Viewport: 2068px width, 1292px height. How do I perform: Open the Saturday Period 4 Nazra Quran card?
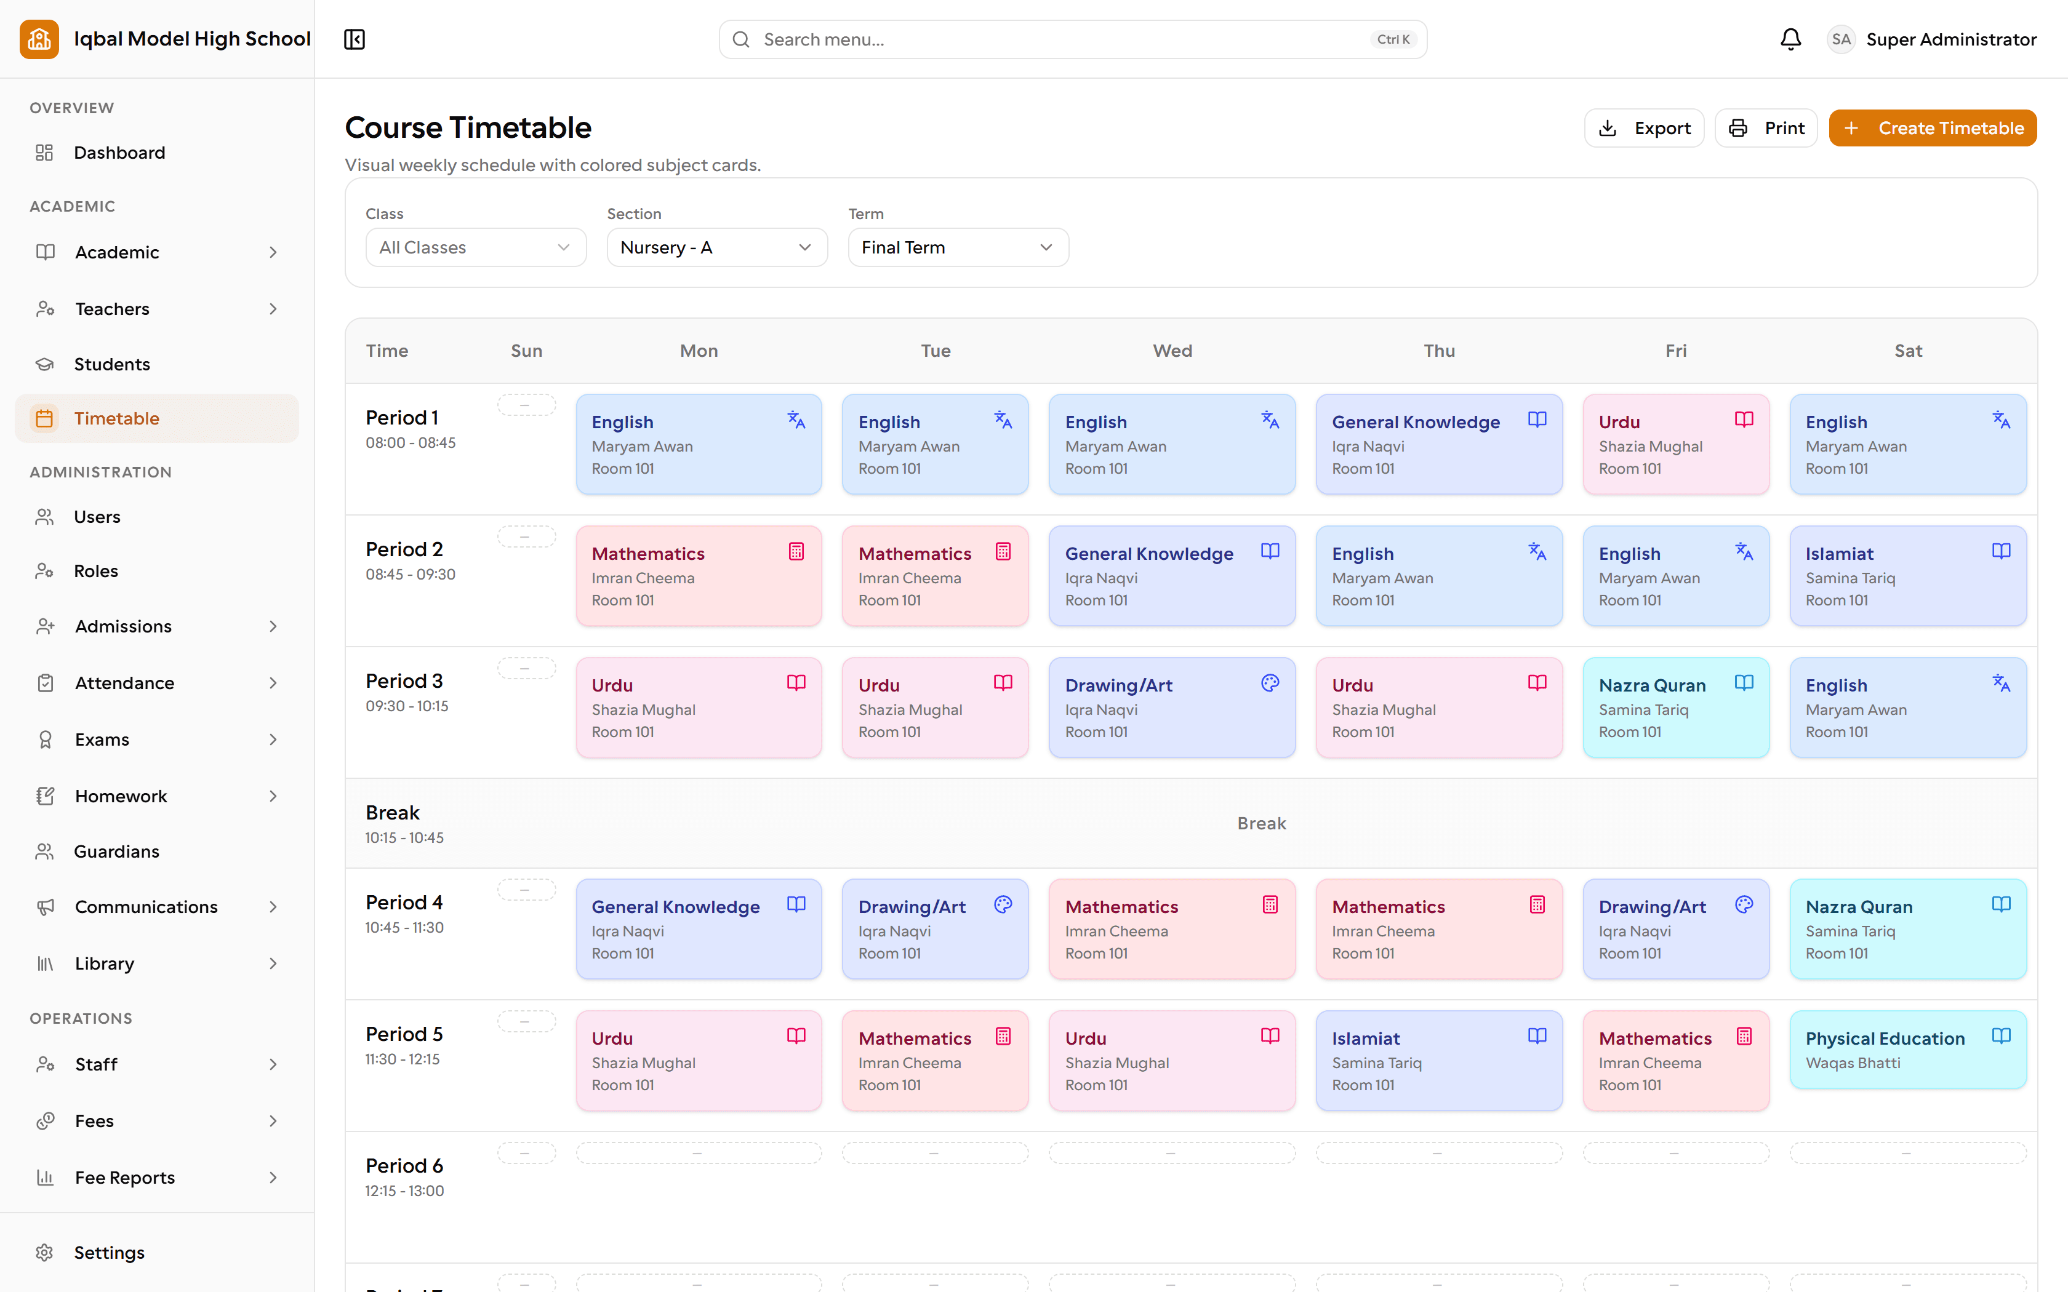(x=1907, y=929)
